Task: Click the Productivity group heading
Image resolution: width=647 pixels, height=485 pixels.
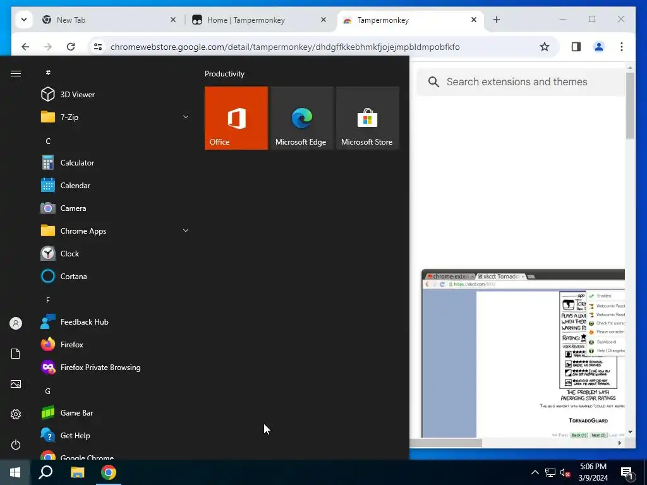Action: (x=224, y=74)
